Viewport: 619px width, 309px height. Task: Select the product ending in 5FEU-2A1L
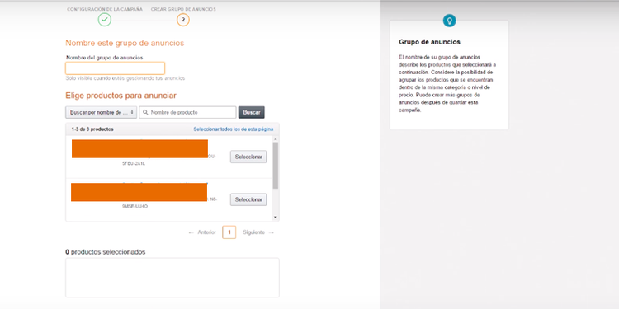click(248, 157)
